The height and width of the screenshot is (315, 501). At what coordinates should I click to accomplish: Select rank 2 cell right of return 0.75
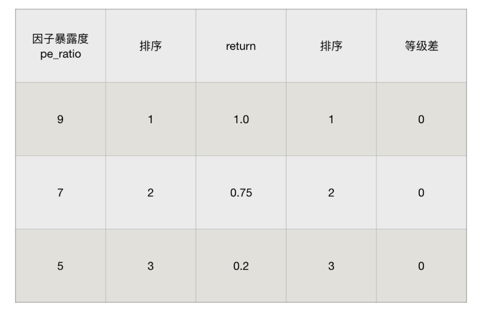(331, 192)
